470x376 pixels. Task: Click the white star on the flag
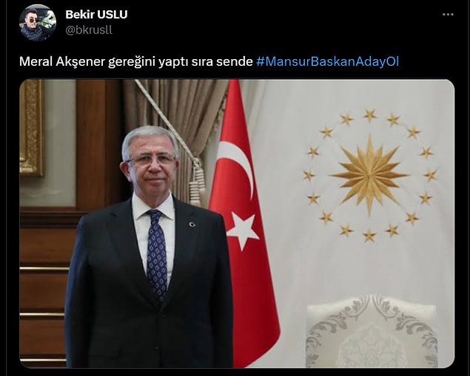[243, 231]
